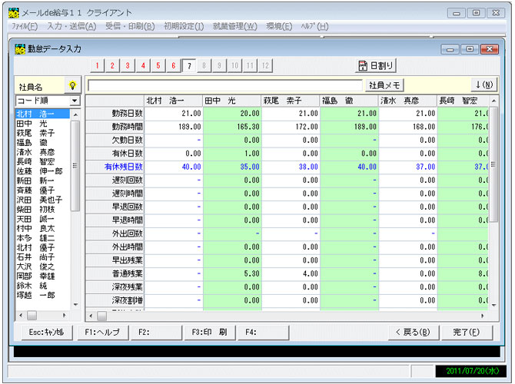Click cell 4.00 in 普通残業 row
515x384 pixels.
coord(291,273)
